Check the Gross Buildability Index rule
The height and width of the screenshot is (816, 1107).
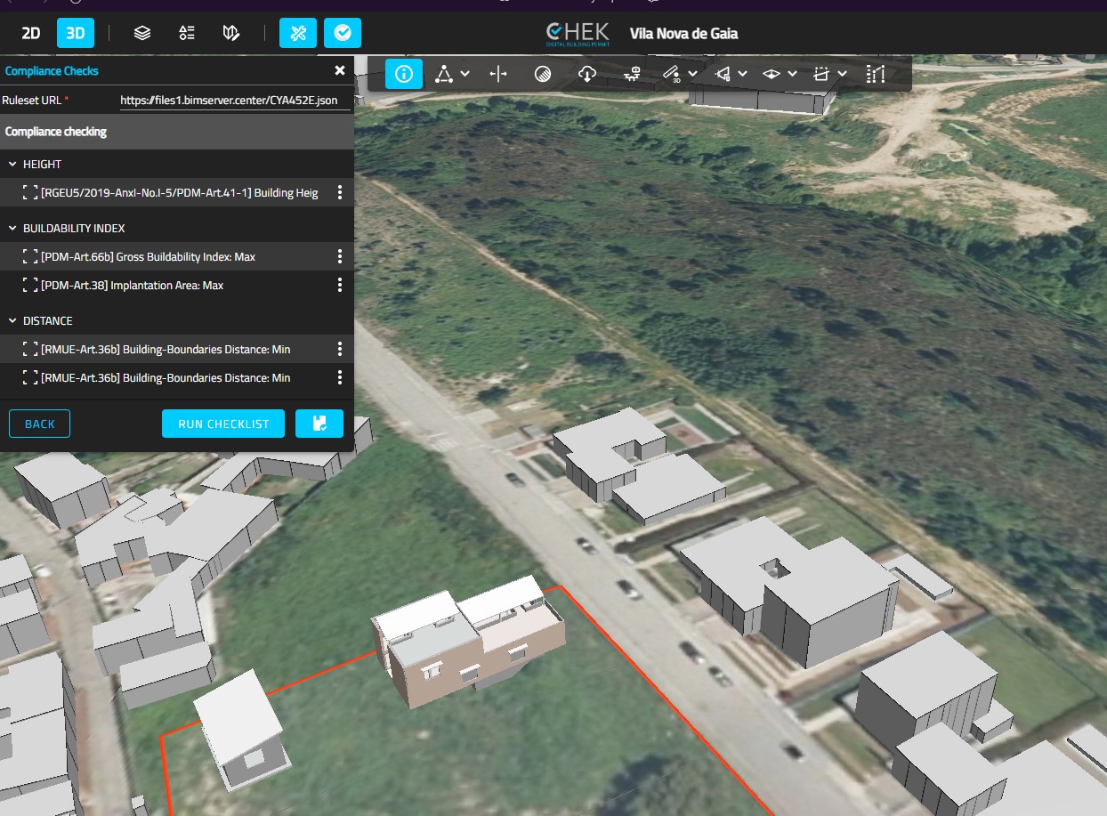pos(30,257)
